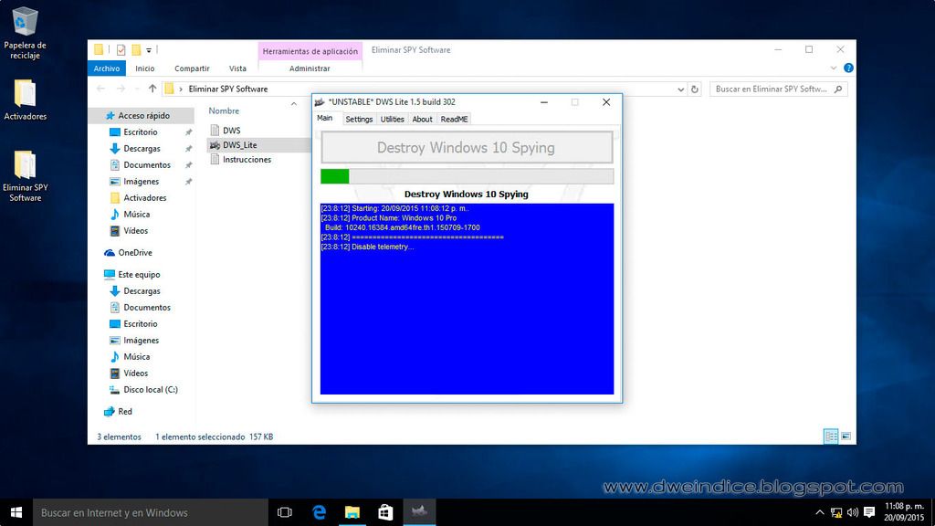The image size is (935, 526).
Task: Open the Settings tab in DWS Lite
Action: pyautogui.click(x=359, y=119)
